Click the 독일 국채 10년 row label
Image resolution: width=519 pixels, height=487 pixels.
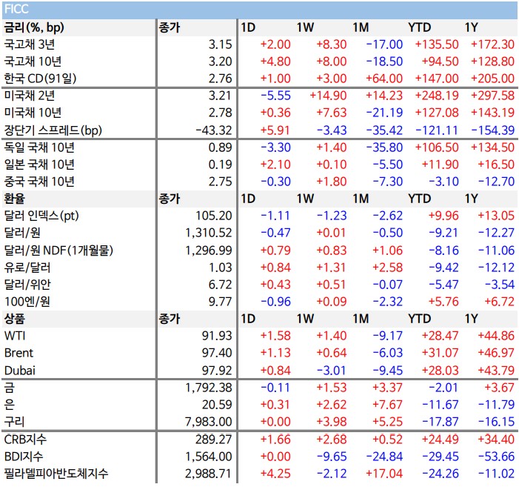pyautogui.click(x=38, y=148)
